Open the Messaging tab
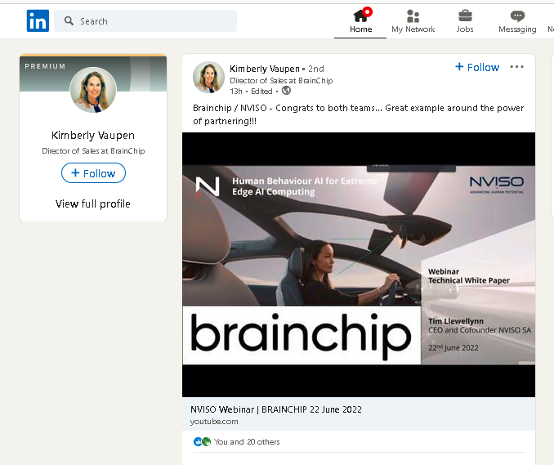This screenshot has width=554, height=465. coord(517,21)
